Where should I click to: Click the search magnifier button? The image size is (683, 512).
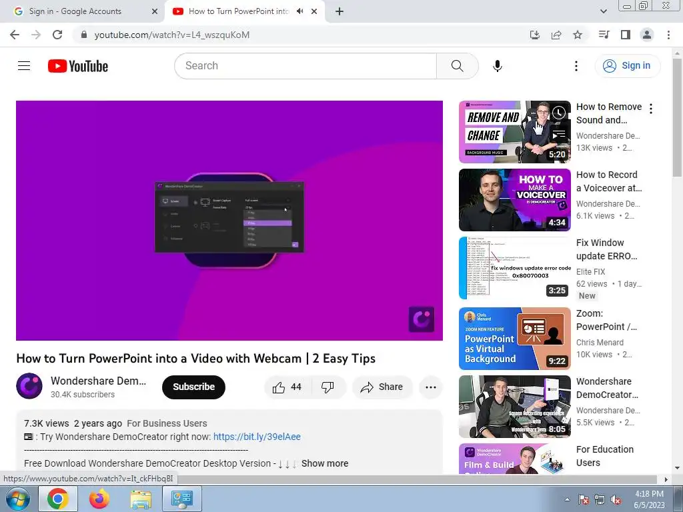coord(457,66)
